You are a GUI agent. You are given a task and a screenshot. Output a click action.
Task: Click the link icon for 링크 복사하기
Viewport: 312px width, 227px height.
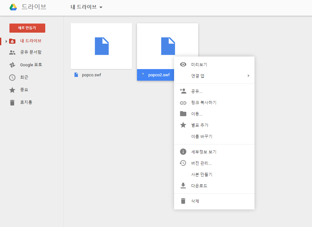point(183,103)
